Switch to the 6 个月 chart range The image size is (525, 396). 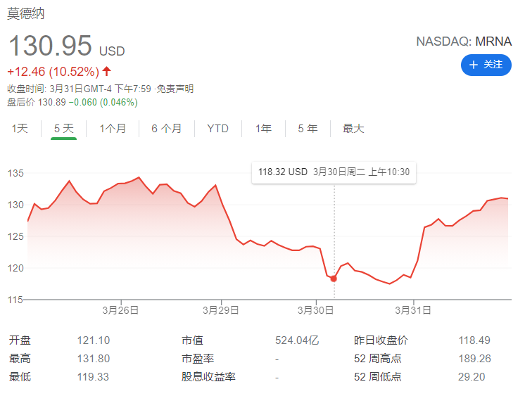(x=166, y=129)
